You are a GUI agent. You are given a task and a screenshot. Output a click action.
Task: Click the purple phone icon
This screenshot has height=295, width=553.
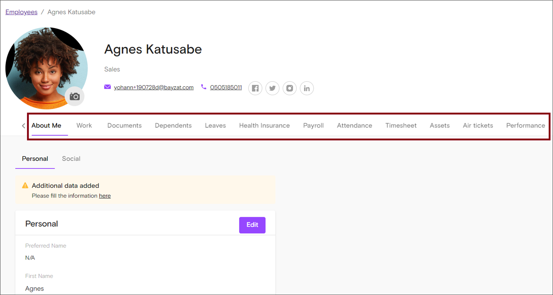pos(204,87)
